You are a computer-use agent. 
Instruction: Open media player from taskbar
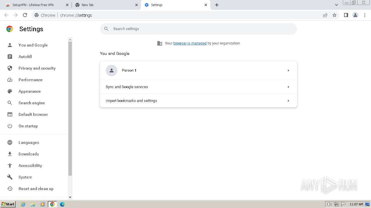pyautogui.click(x=43, y=204)
